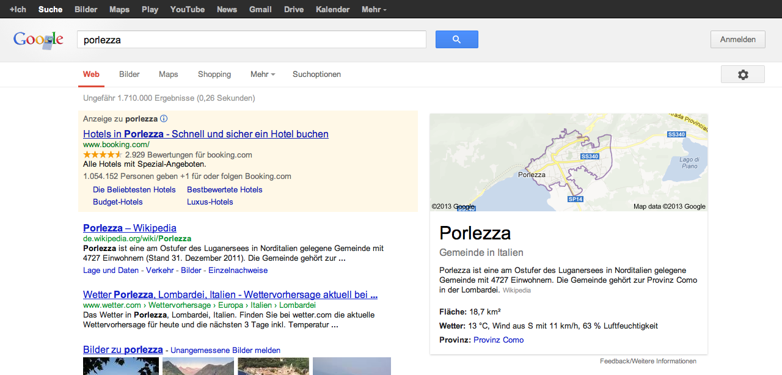
Task: Open Gmail from the top navigation bar
Action: click(260, 10)
